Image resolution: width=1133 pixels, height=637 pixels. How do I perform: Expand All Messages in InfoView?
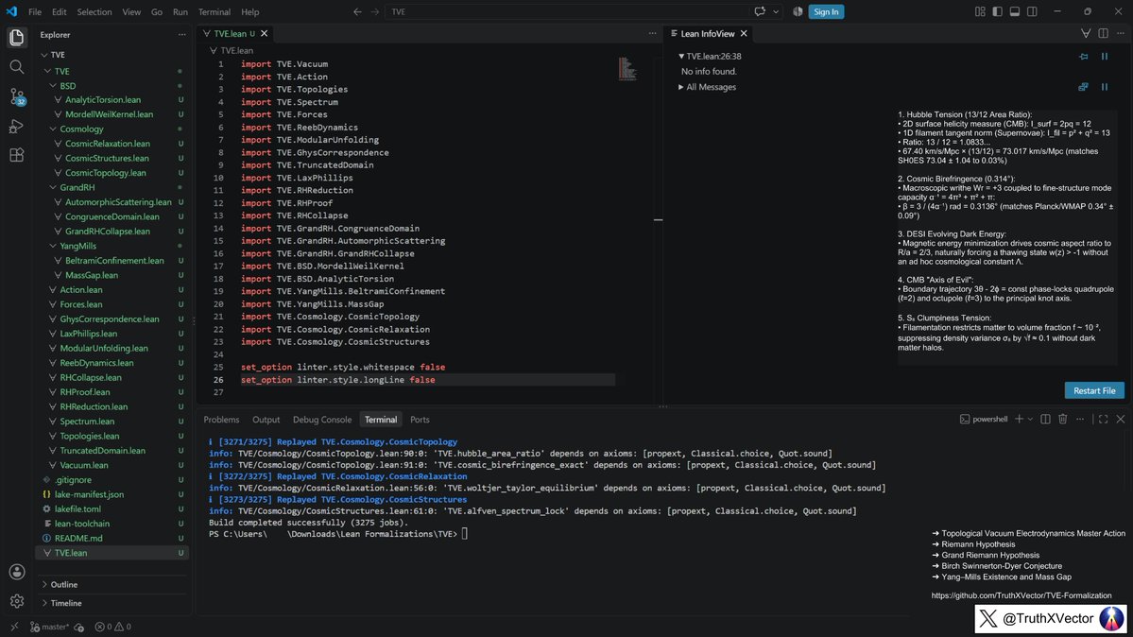[707, 87]
